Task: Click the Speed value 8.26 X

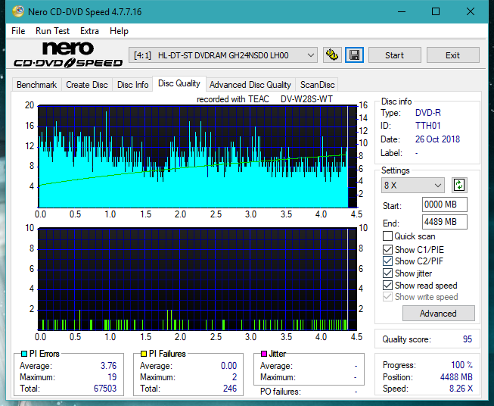Action: tap(461, 388)
